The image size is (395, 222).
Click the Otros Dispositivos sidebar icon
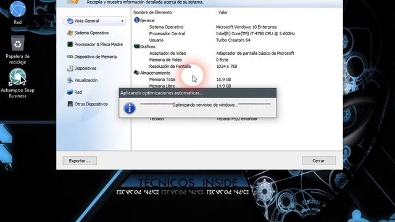coord(70,104)
